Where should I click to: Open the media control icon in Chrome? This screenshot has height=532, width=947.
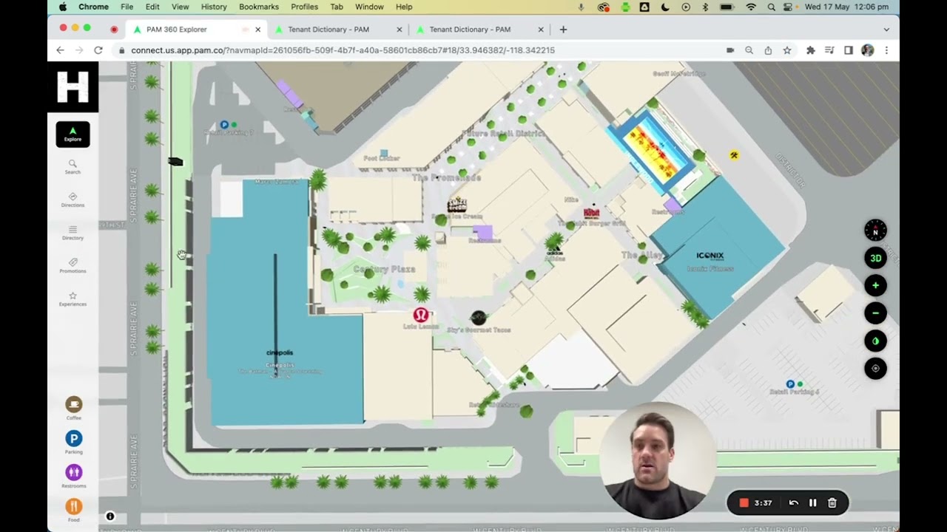click(829, 50)
